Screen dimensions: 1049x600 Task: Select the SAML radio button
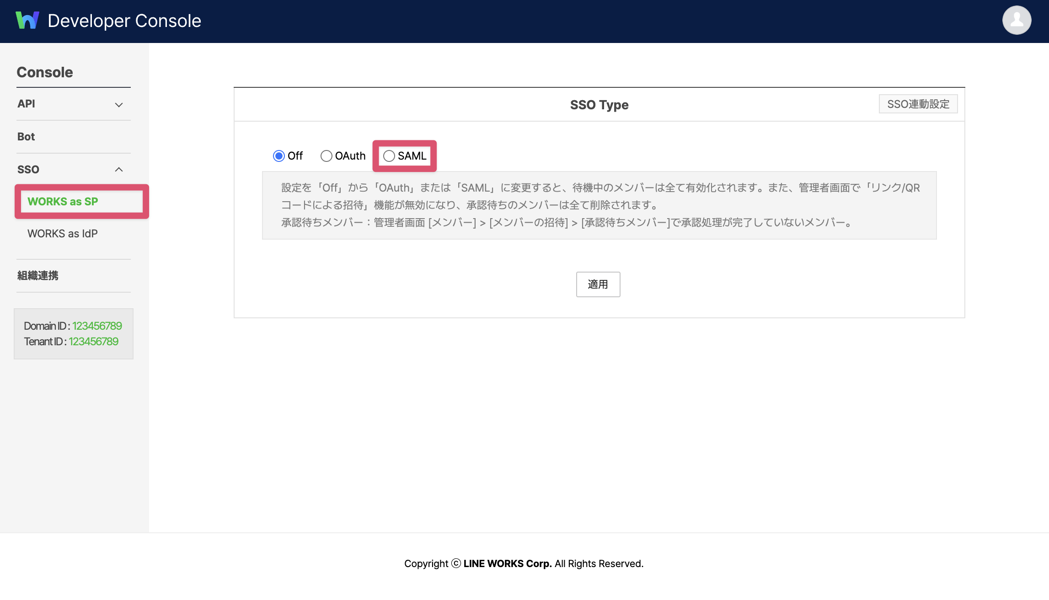point(389,156)
